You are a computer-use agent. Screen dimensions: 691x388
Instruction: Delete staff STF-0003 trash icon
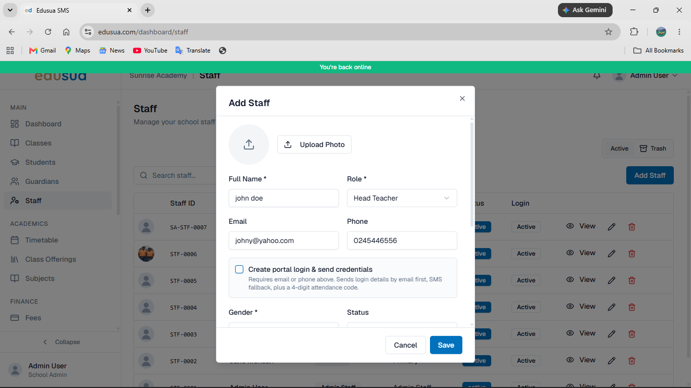[x=632, y=334]
